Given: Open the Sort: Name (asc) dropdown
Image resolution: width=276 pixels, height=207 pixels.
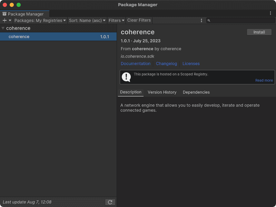Looking at the screenshot, I should (87, 20).
